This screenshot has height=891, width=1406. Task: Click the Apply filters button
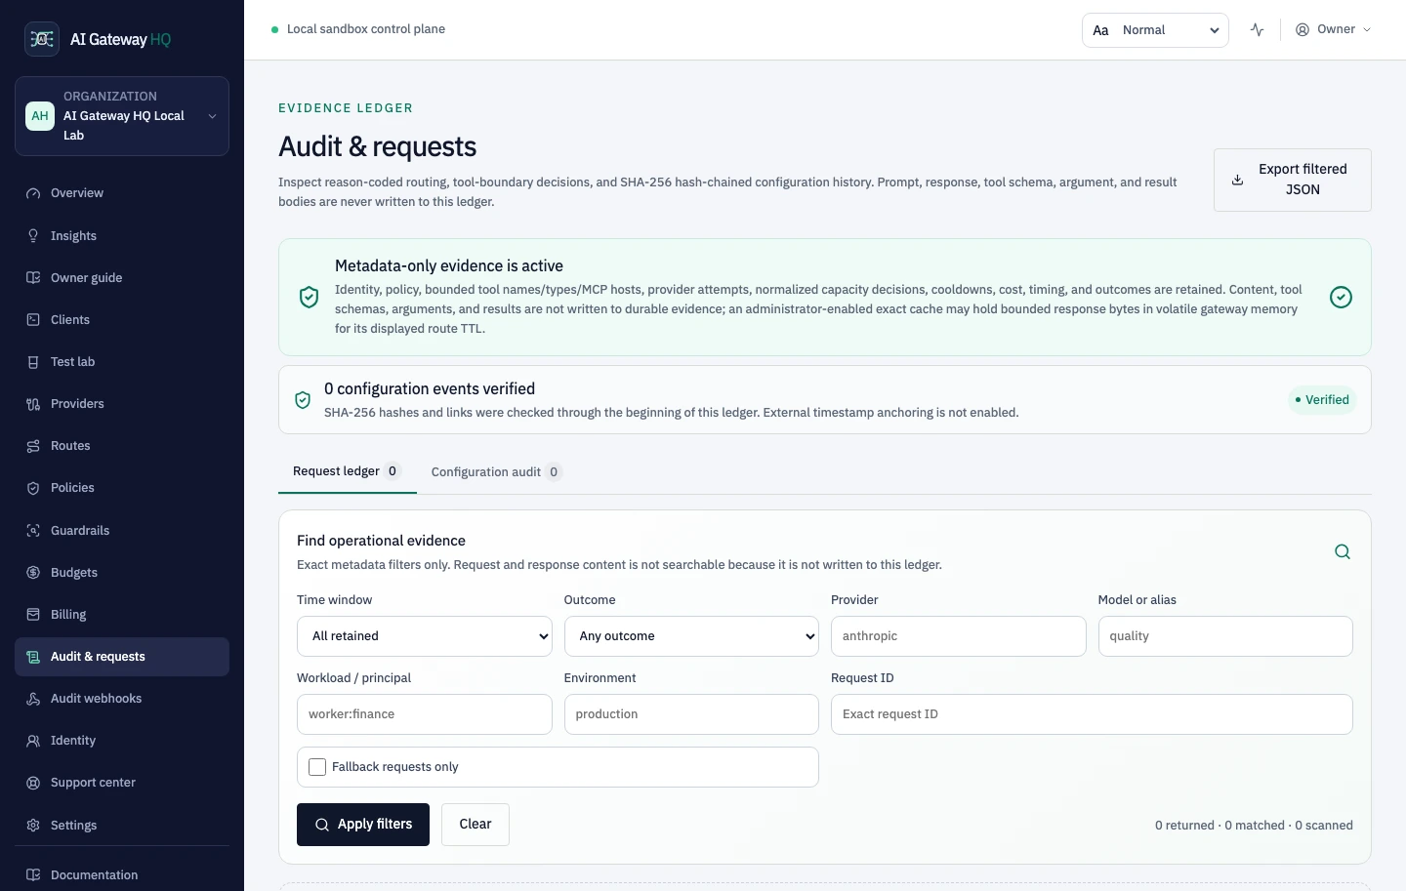pyautogui.click(x=363, y=825)
